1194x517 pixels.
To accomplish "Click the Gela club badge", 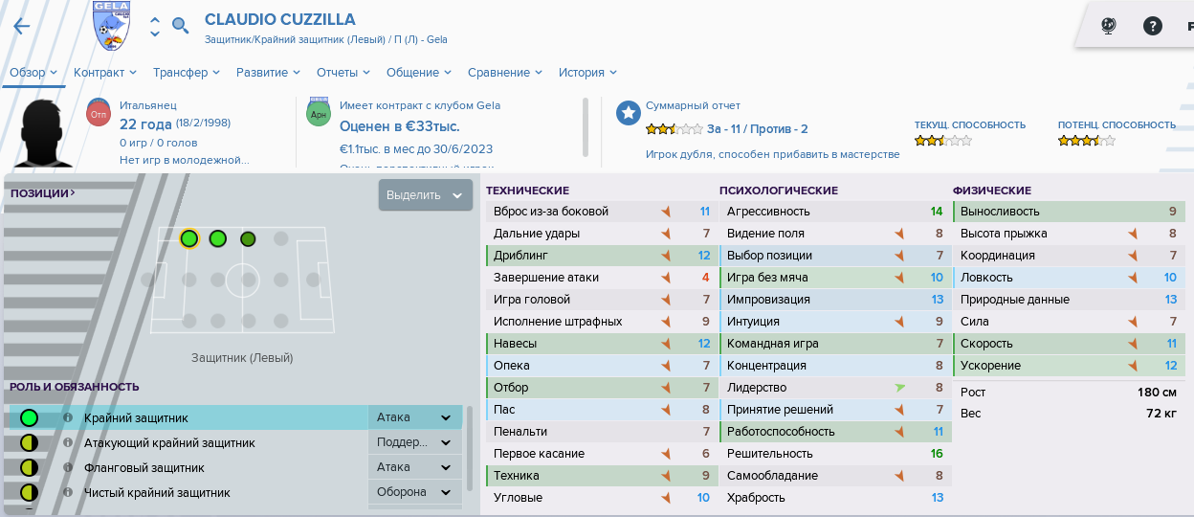I will (x=113, y=25).
